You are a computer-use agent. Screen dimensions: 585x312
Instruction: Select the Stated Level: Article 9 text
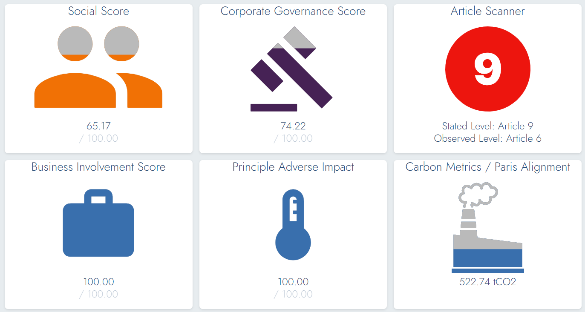coord(487,126)
